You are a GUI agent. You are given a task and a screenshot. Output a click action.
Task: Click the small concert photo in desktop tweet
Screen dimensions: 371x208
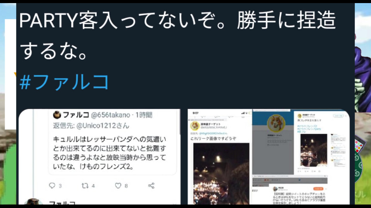(314, 150)
